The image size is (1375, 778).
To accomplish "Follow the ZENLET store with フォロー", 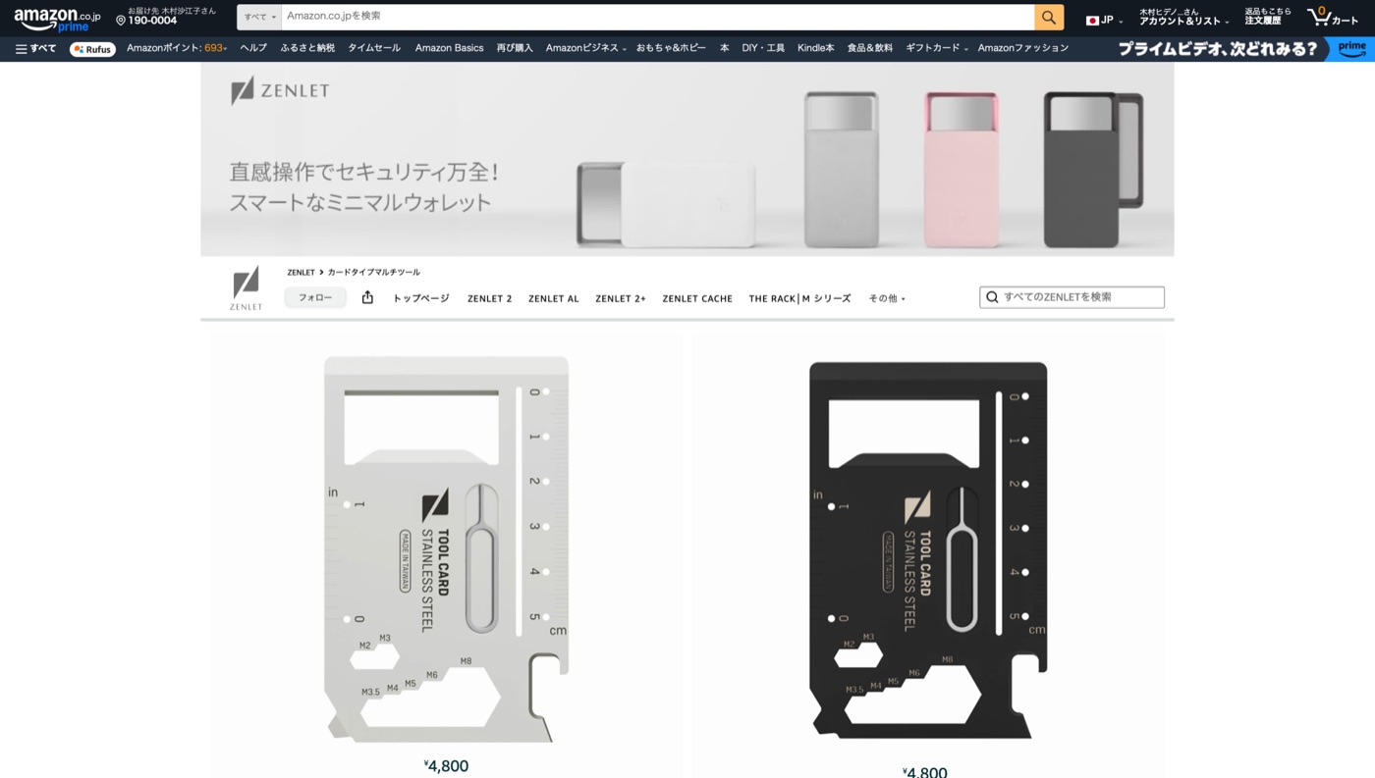I will [x=315, y=297].
